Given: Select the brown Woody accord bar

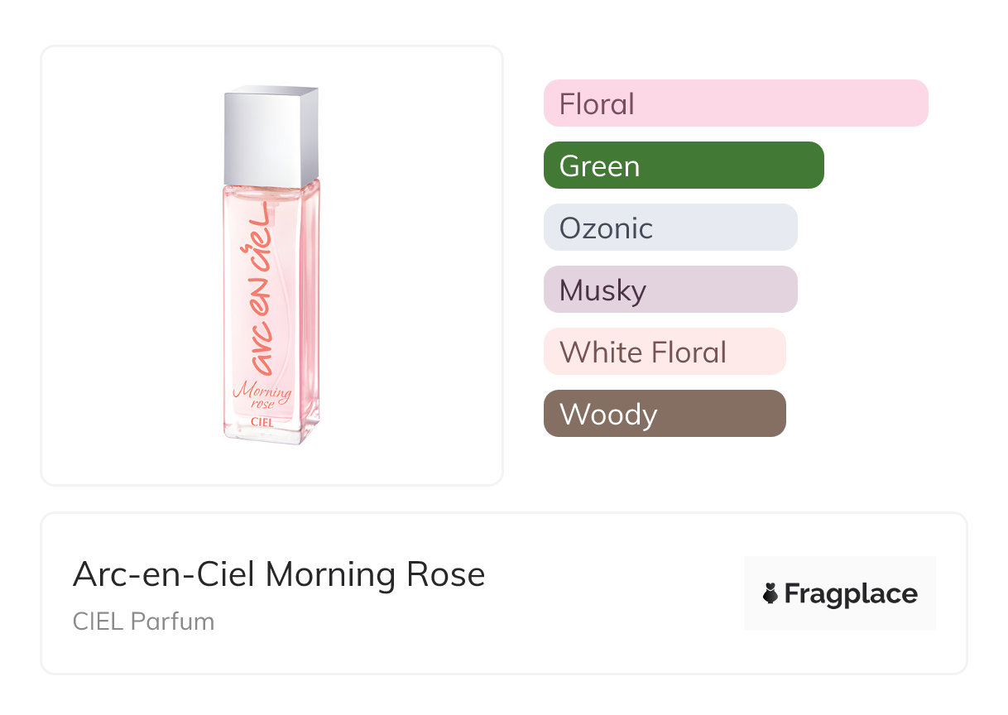Looking at the screenshot, I should pyautogui.click(x=665, y=414).
